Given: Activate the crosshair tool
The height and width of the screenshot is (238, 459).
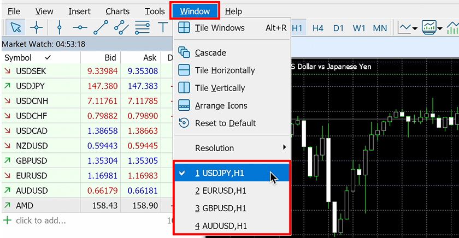Looking at the screenshot, I should 36,27.
